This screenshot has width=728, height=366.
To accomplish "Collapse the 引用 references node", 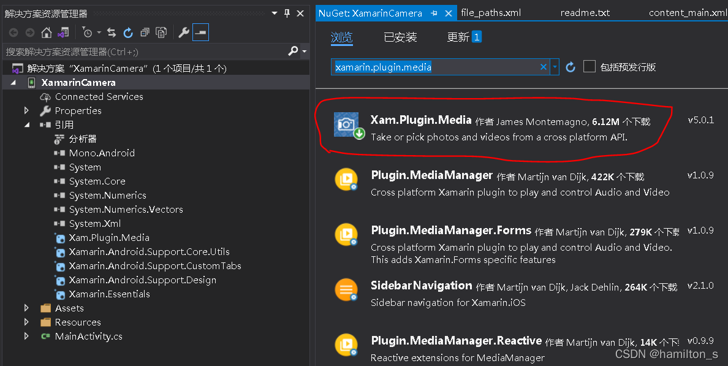I will click(27, 124).
